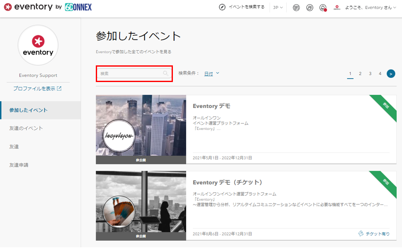Click the ticket icon beside チケット有り
Viewport: 402px width, 249px height.
[x=361, y=233]
